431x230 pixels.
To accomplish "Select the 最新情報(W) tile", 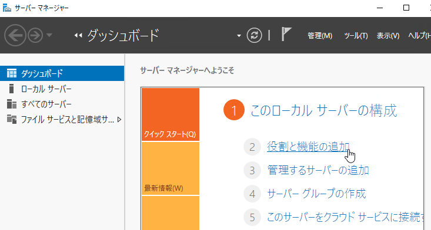I will point(171,168).
